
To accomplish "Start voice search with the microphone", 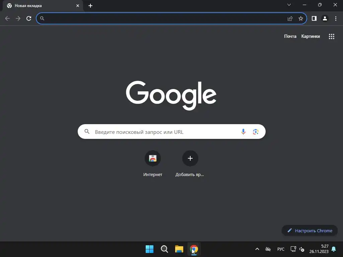I will pos(243,132).
